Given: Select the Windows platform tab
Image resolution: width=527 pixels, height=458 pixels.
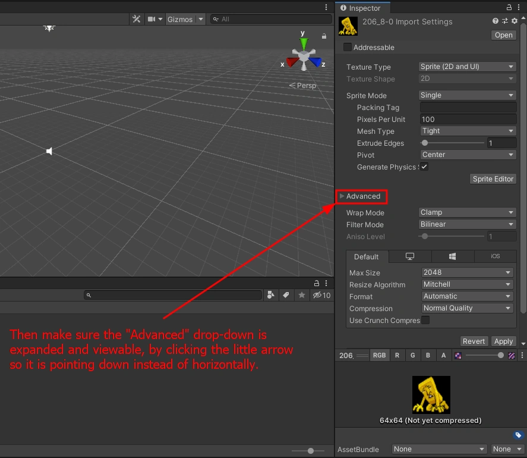Looking at the screenshot, I should pos(452,256).
